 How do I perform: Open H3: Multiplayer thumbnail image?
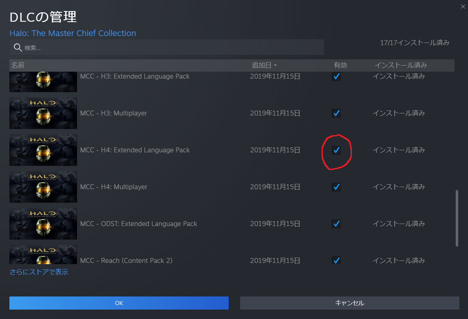click(x=43, y=113)
